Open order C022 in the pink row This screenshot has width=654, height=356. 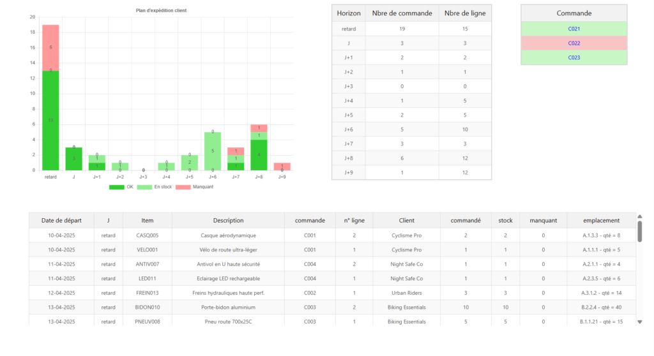pos(574,43)
